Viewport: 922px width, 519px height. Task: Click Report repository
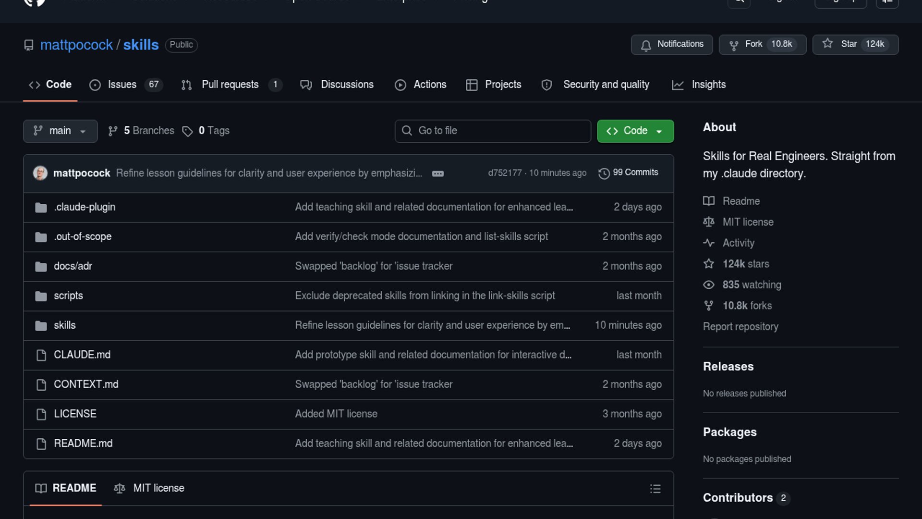(x=740, y=327)
